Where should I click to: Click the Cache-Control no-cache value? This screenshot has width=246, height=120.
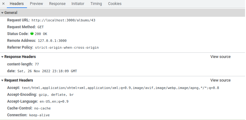[x=42, y=109]
